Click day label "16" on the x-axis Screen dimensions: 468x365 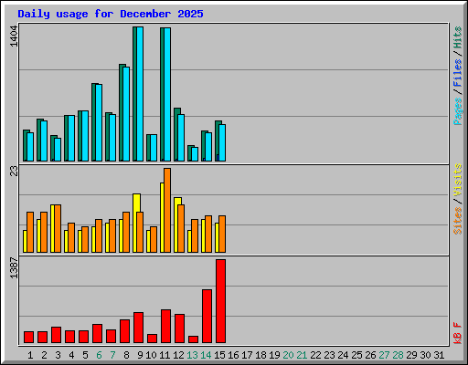[x=233, y=355]
